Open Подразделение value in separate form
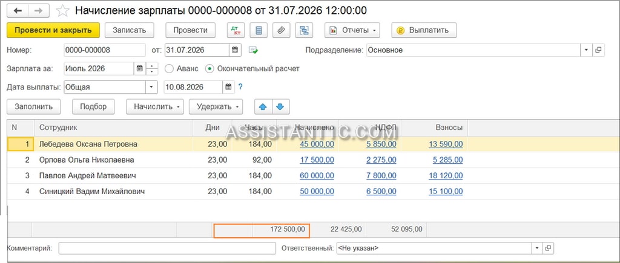This screenshot has width=620, height=263. (598, 50)
